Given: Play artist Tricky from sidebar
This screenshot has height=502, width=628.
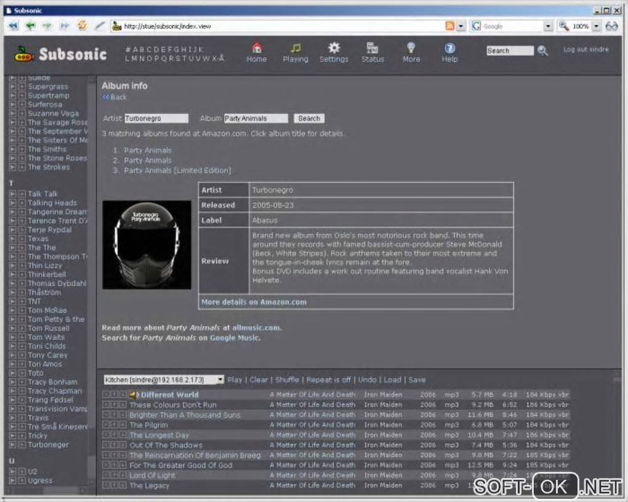Looking at the screenshot, I should [x=12, y=436].
